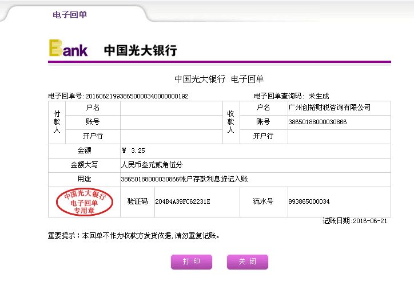
Task: Click the 金额 label cell
Action: pos(84,151)
